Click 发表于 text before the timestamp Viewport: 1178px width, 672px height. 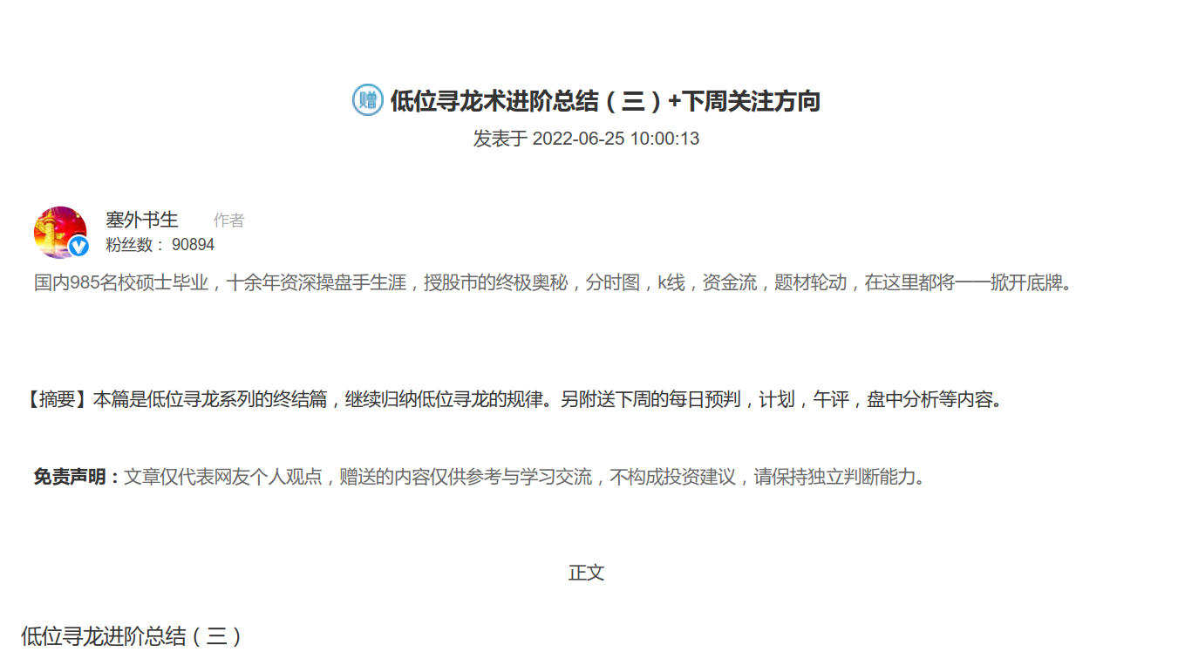pyautogui.click(x=498, y=138)
